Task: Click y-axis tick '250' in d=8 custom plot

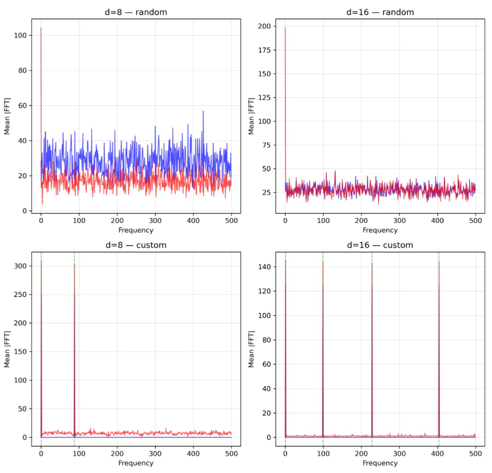Action: click(x=20, y=295)
